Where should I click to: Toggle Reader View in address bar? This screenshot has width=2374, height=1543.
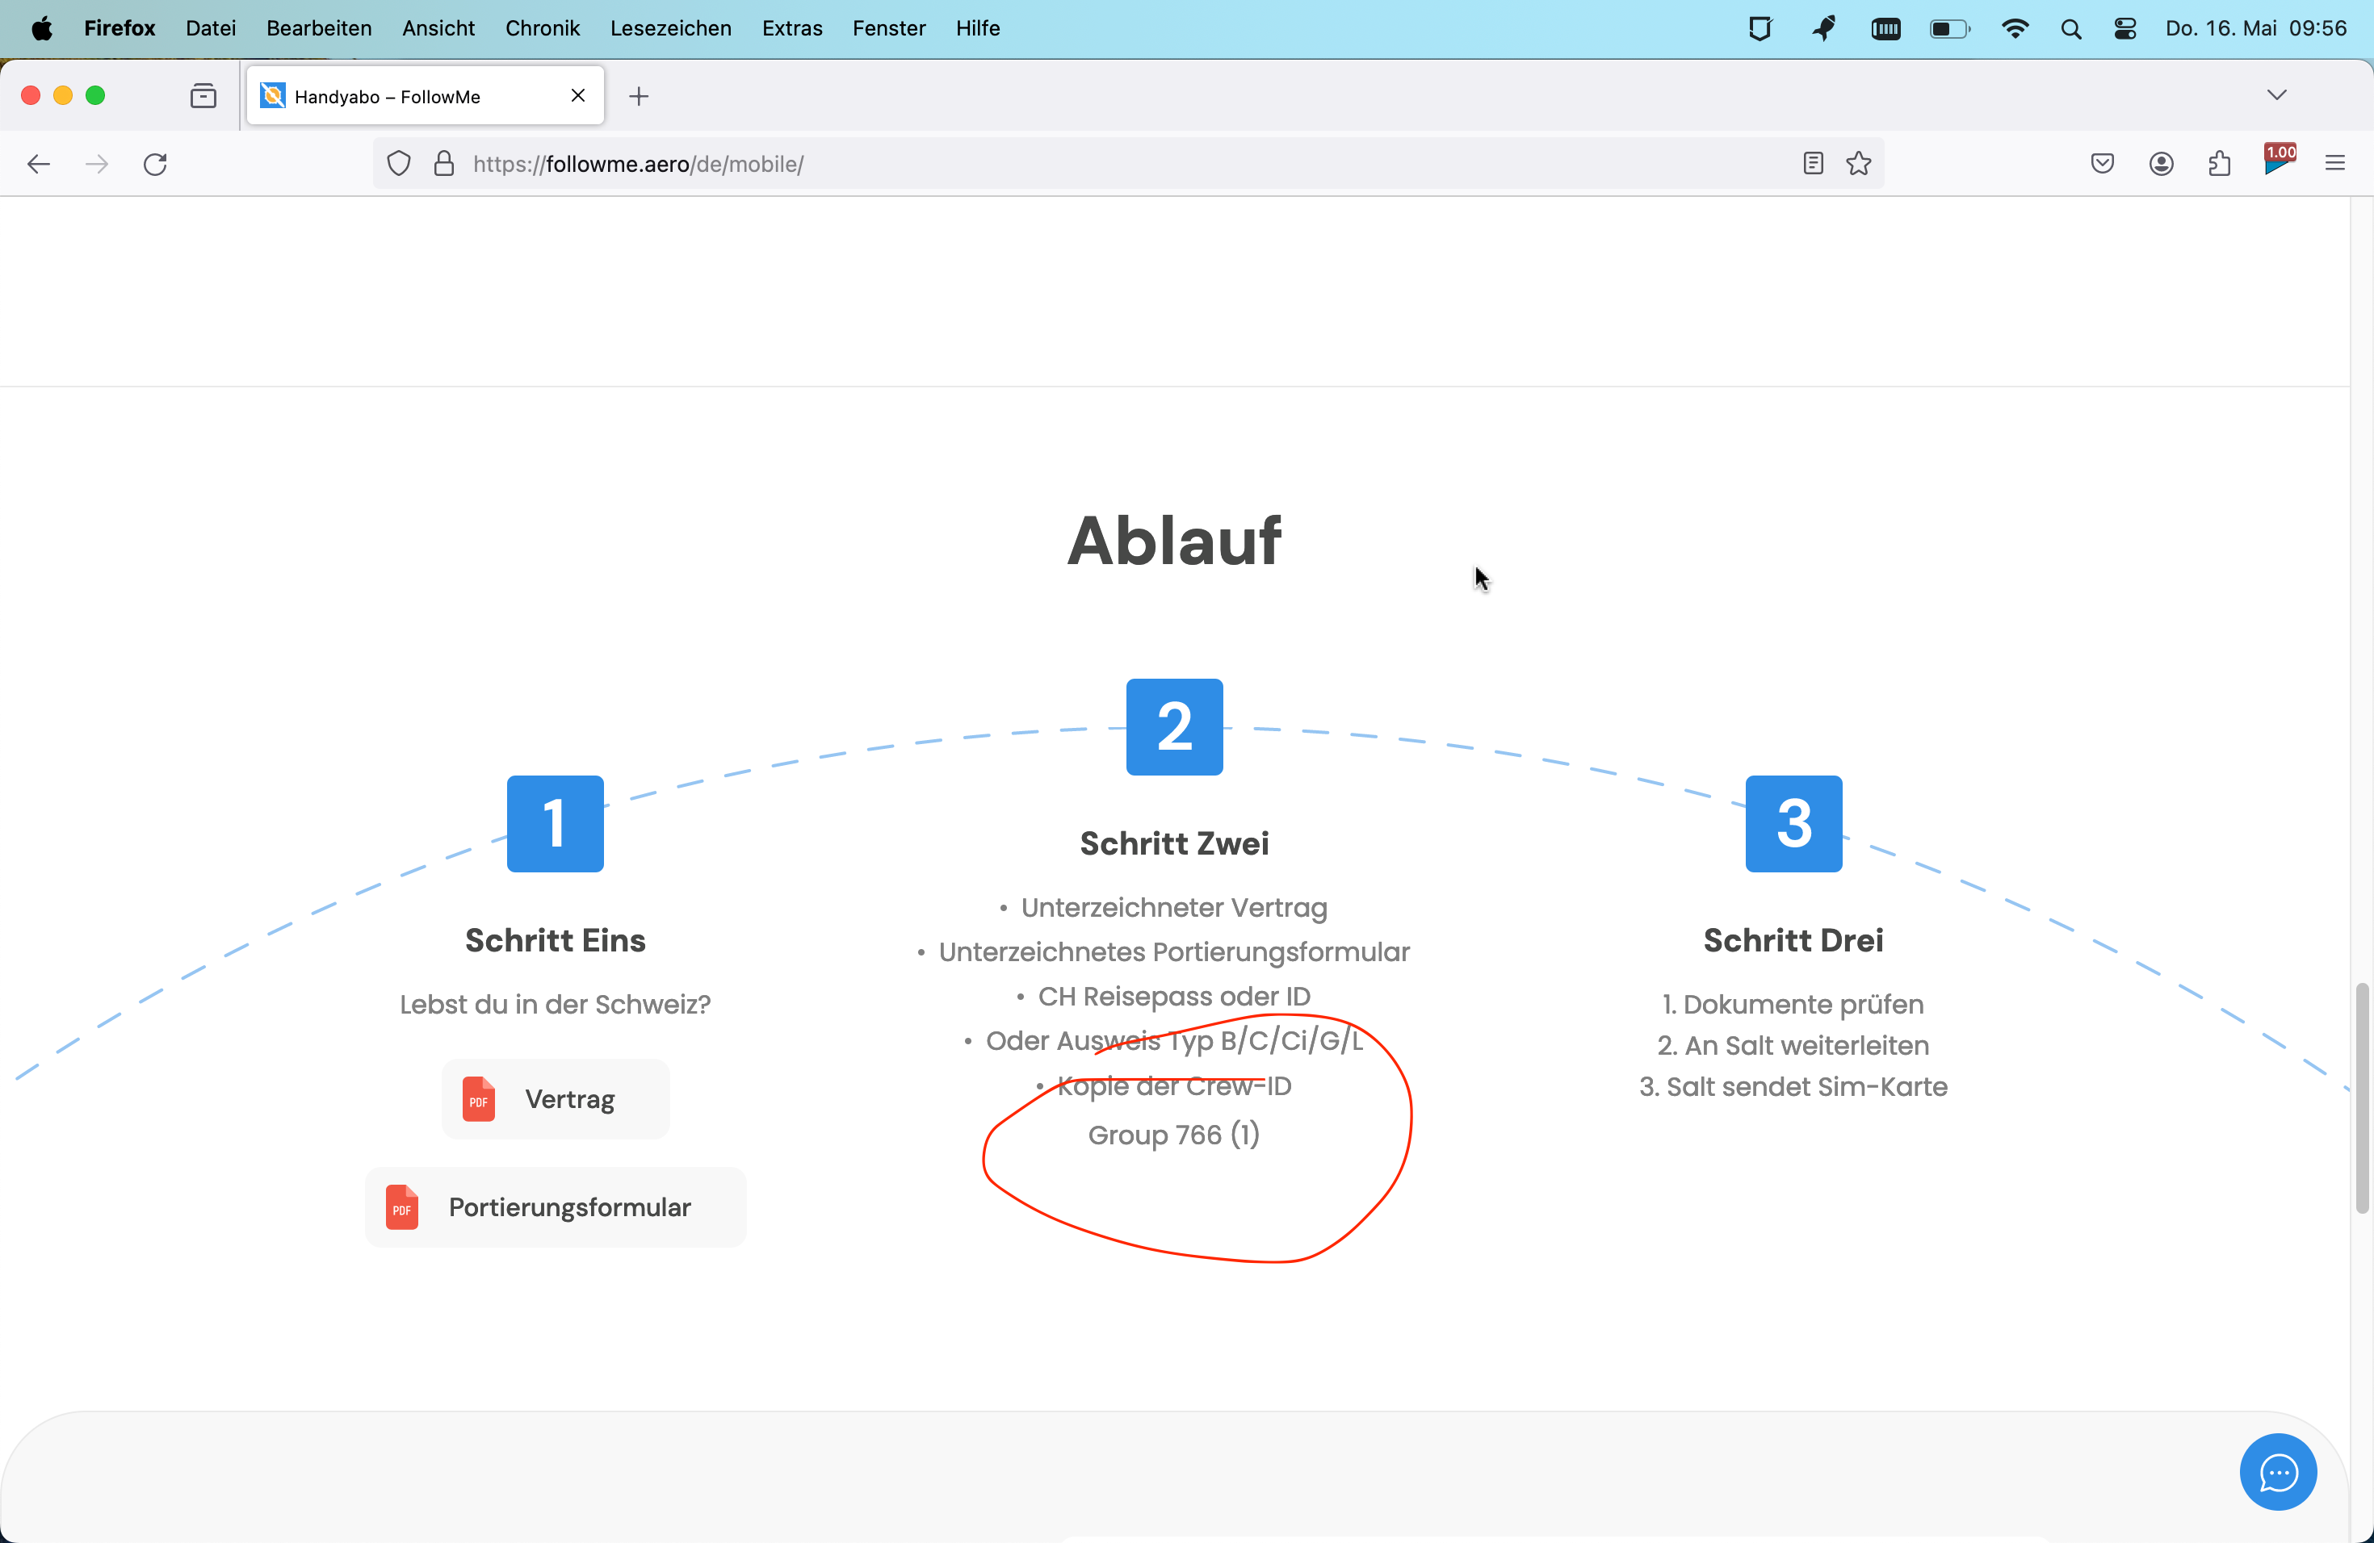pyautogui.click(x=1814, y=164)
